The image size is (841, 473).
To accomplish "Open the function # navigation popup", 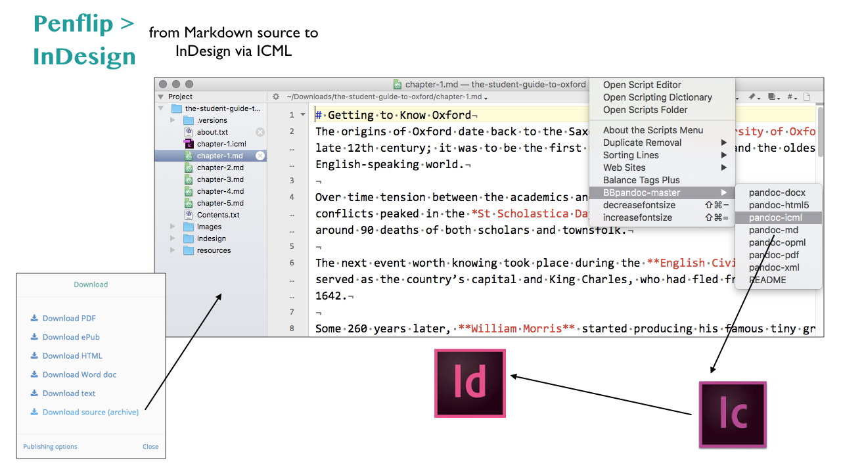I will (x=793, y=97).
